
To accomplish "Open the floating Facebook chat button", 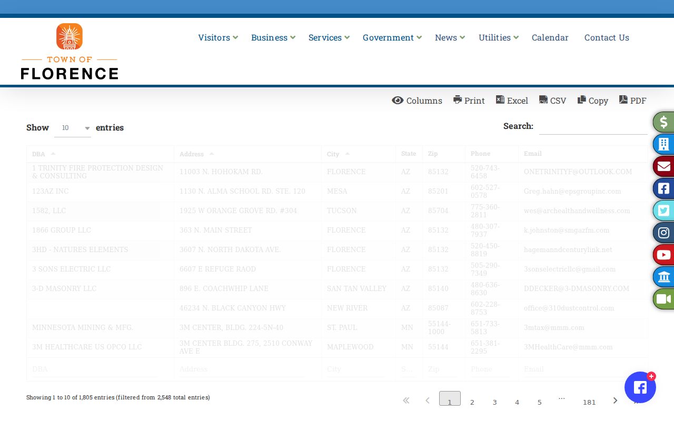I will 640,387.
